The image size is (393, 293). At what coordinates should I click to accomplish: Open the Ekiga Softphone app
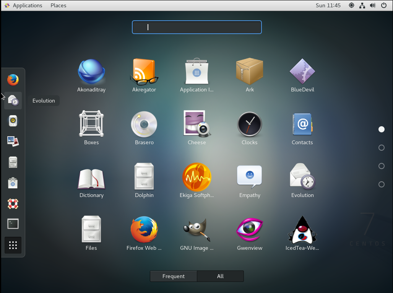[x=196, y=177]
